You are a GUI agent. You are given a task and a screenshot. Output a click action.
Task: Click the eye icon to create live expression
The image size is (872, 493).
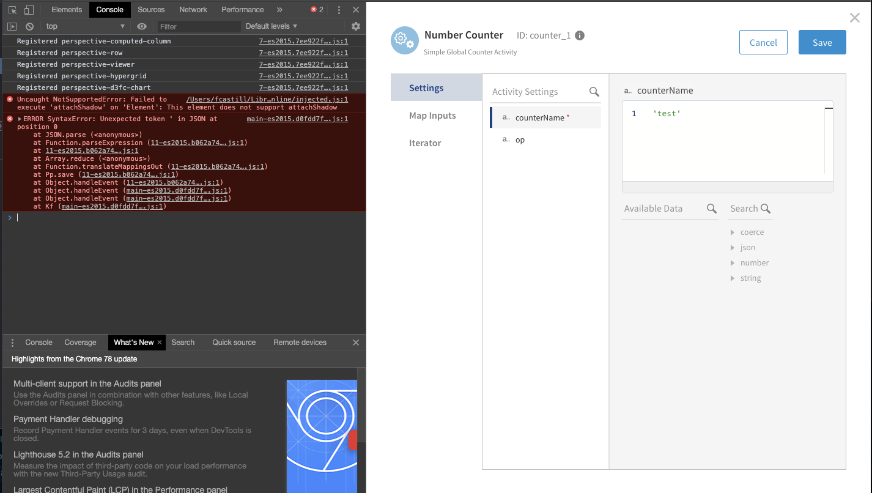[141, 26]
